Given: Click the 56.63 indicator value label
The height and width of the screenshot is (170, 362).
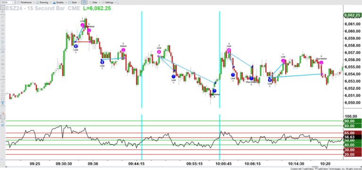Looking at the screenshot, I should pos(352,137).
